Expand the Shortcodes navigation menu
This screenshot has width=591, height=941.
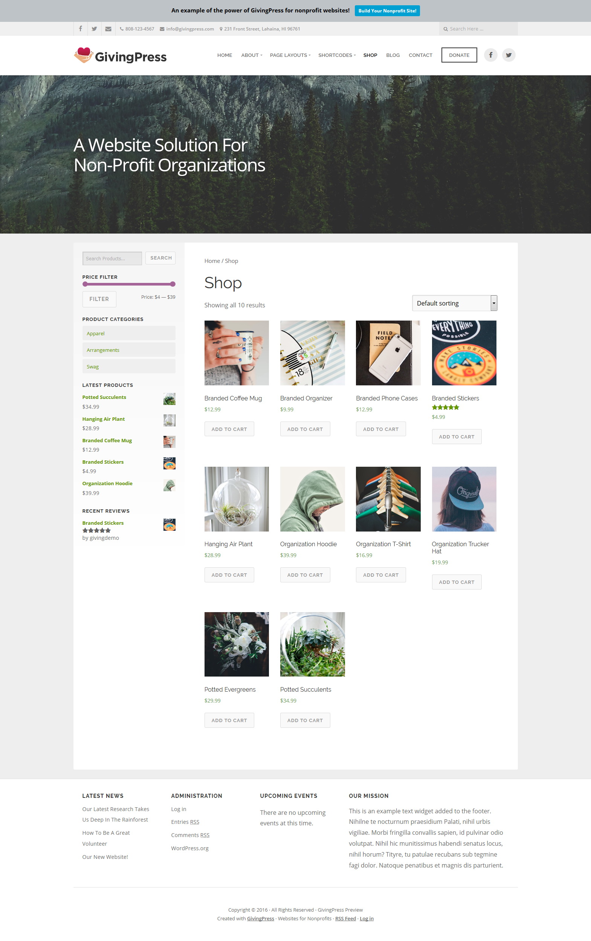click(x=337, y=55)
